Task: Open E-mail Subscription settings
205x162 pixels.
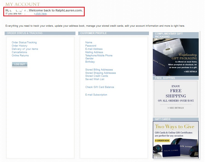Action: pos(96,95)
